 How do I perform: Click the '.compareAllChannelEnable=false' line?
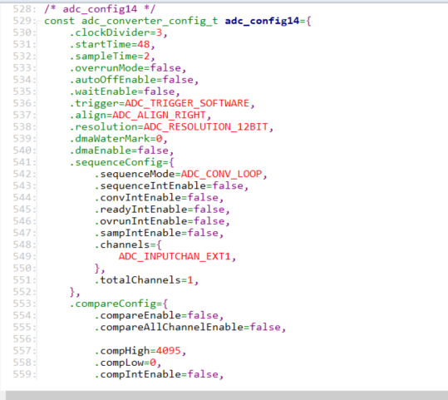pyautogui.click(x=190, y=327)
